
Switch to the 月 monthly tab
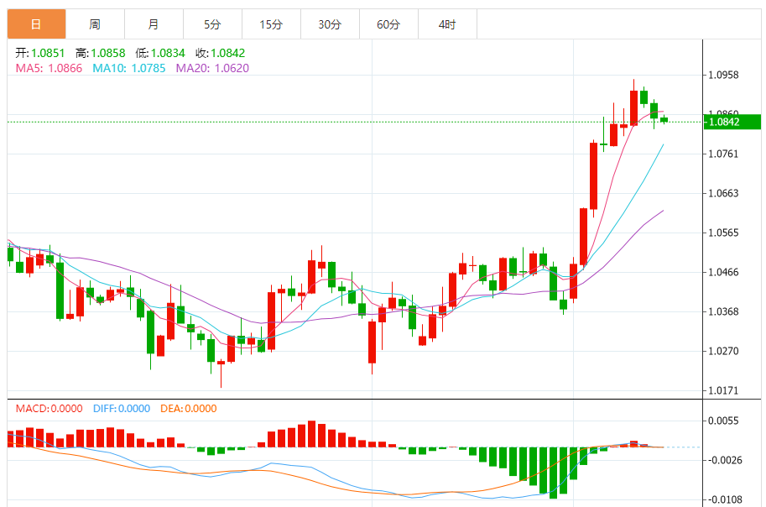tap(154, 24)
